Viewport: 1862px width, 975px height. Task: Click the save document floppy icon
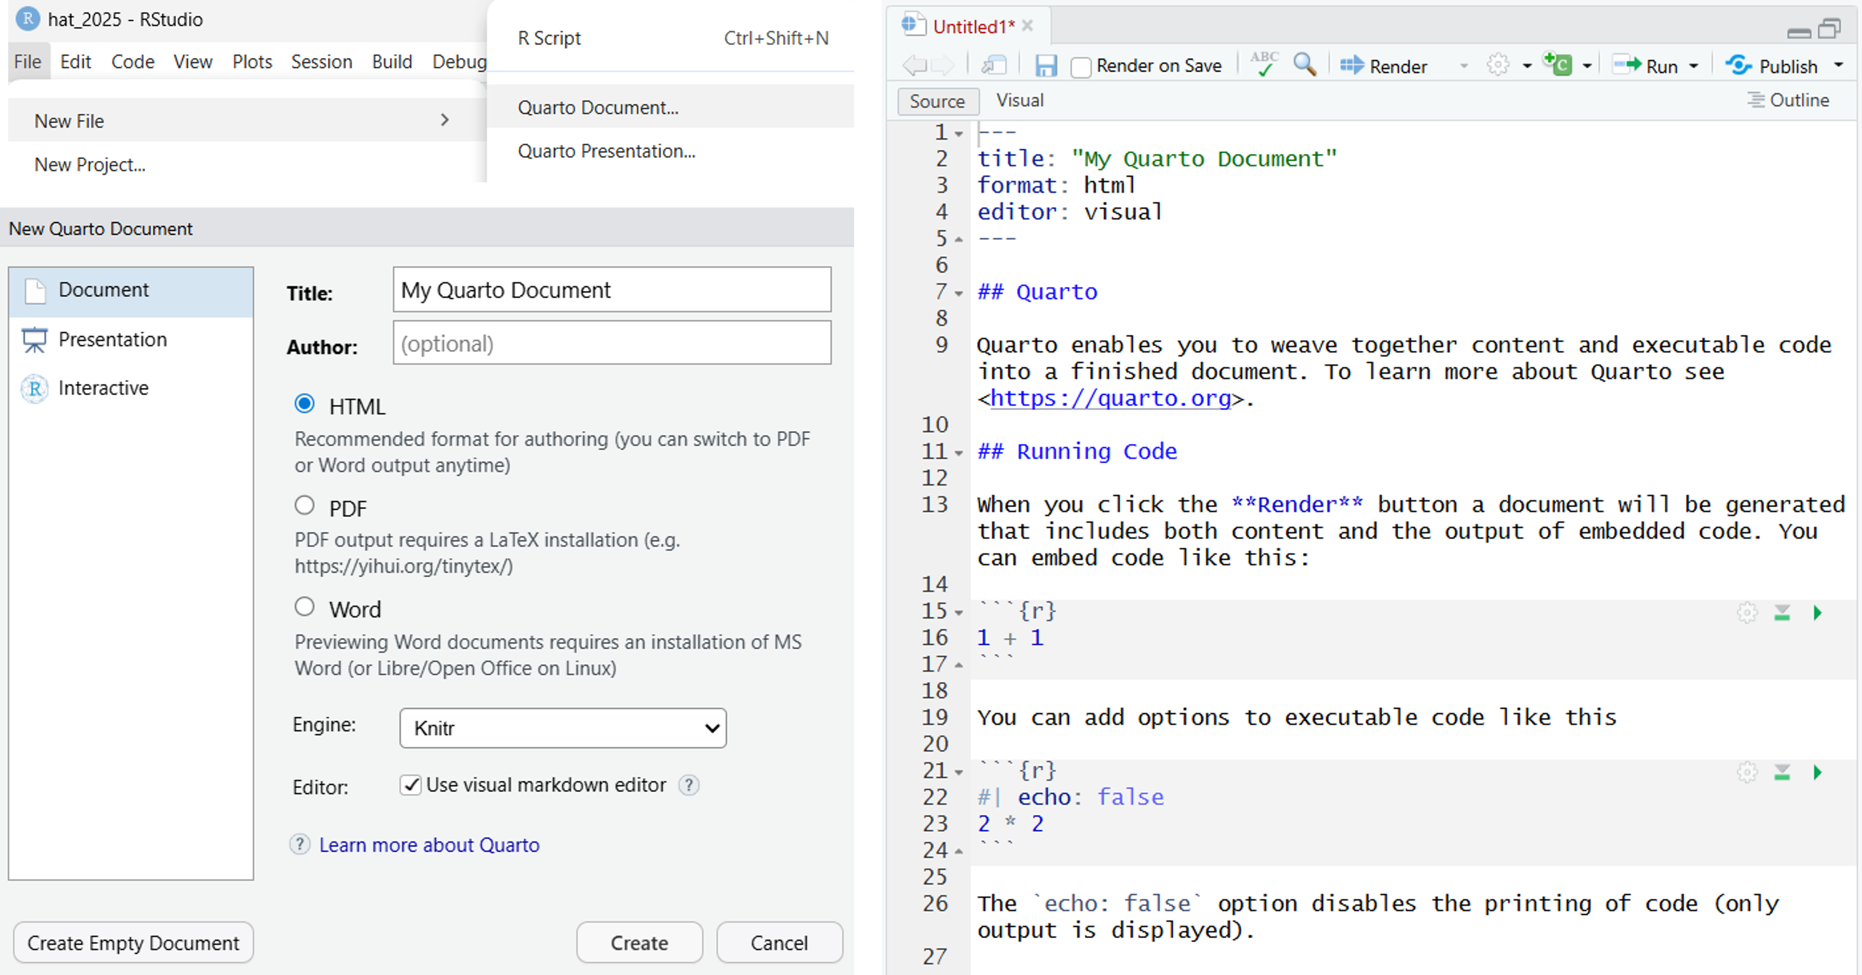tap(1045, 66)
